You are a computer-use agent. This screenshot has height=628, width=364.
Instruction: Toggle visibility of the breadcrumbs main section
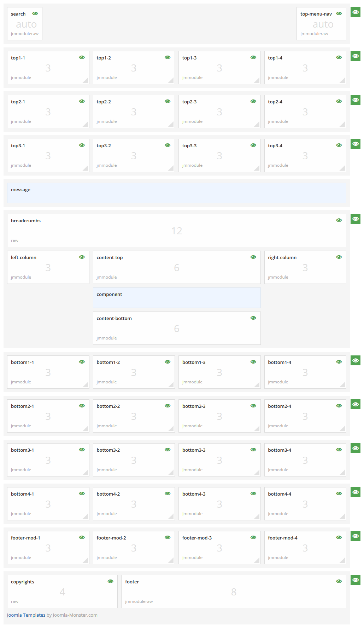(x=355, y=219)
